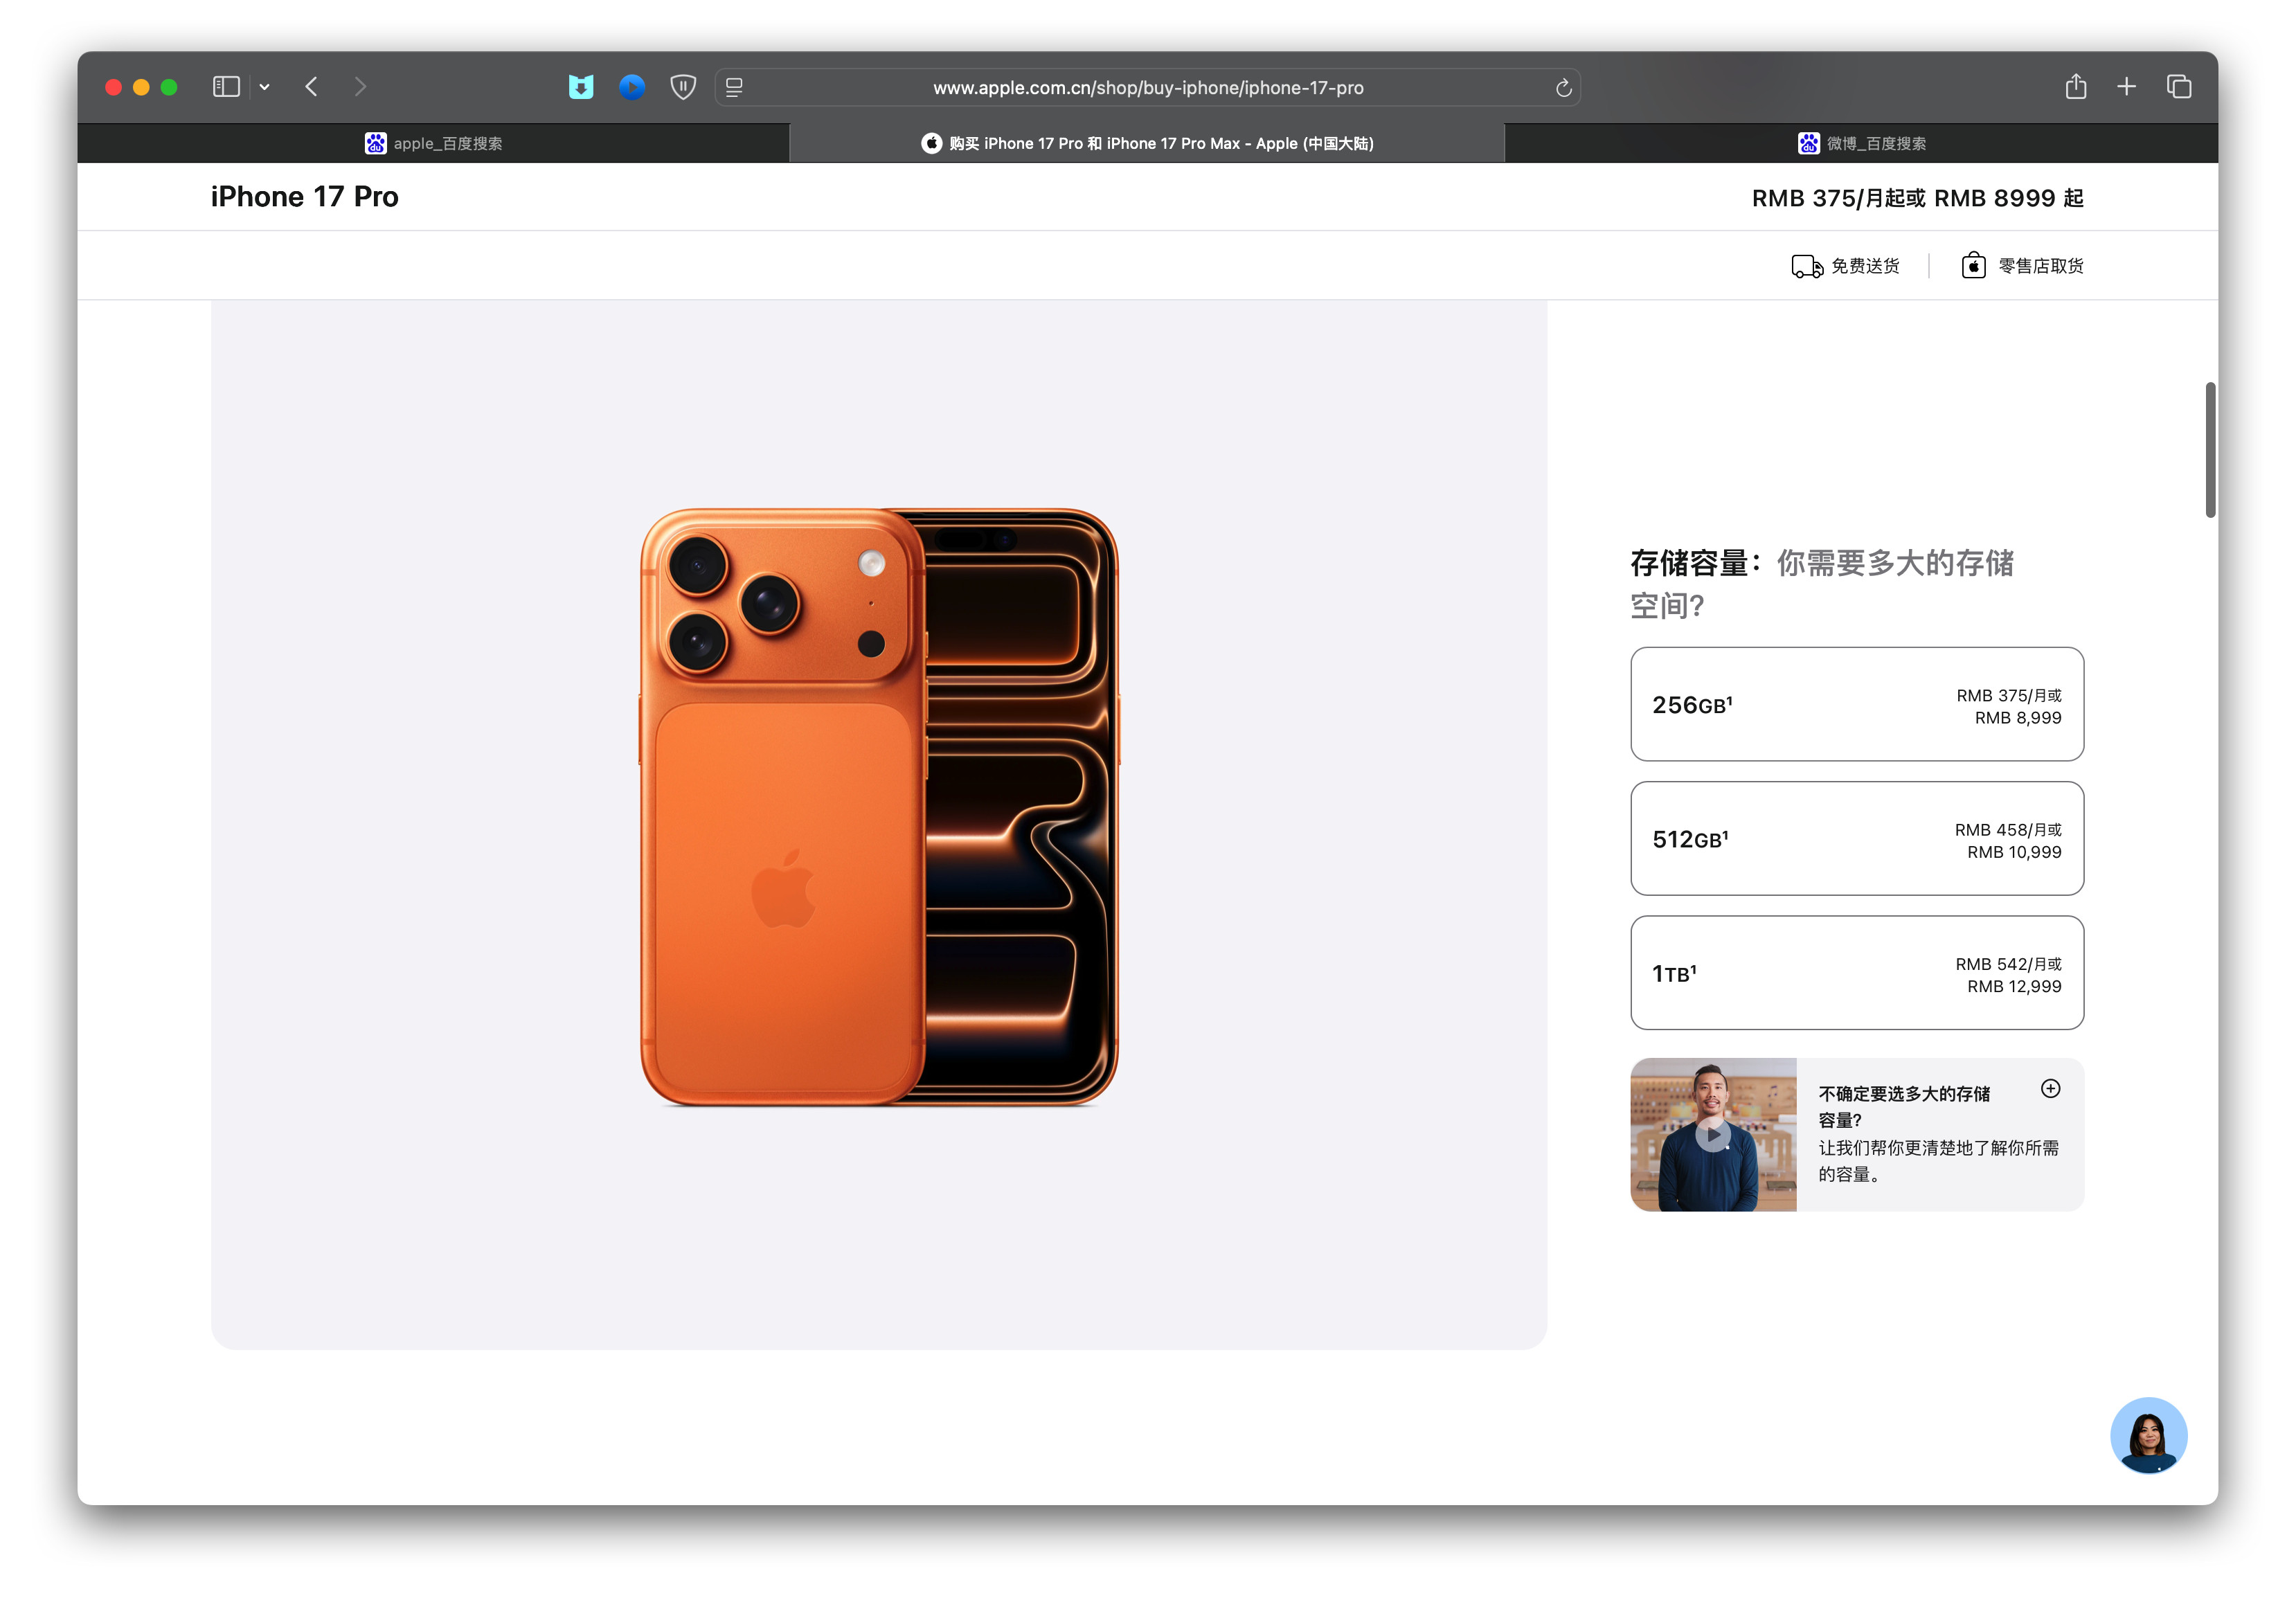
Task: Switch to the apple_百度搜索 tab
Action: [x=433, y=143]
